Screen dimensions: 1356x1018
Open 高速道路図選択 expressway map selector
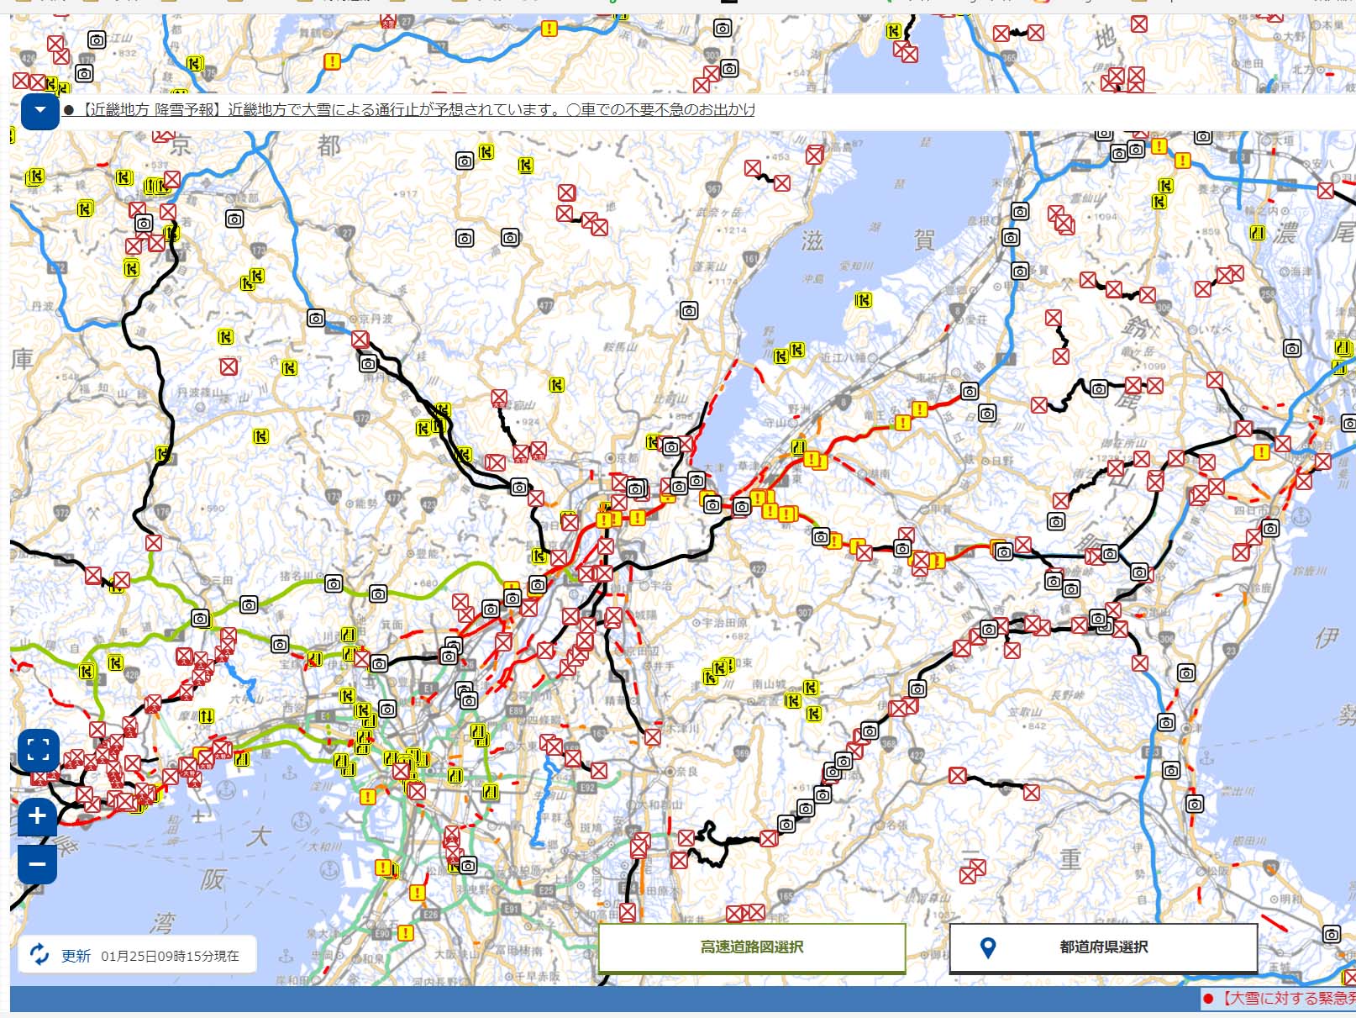[752, 947]
